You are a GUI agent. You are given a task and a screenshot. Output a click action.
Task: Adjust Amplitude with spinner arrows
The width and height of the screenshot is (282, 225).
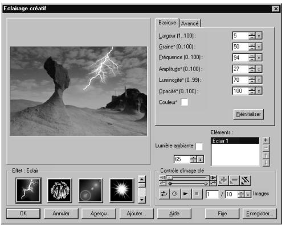pyautogui.click(x=252, y=69)
